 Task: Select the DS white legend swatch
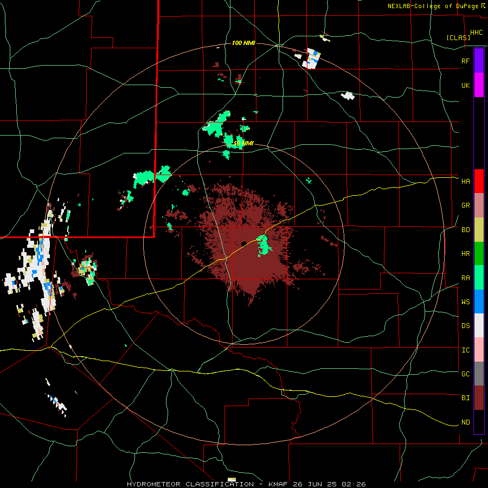tap(479, 325)
